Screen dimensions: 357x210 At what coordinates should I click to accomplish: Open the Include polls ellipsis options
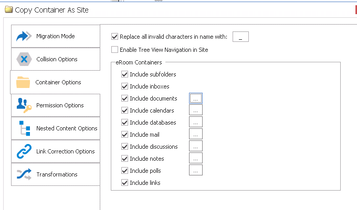195,171
